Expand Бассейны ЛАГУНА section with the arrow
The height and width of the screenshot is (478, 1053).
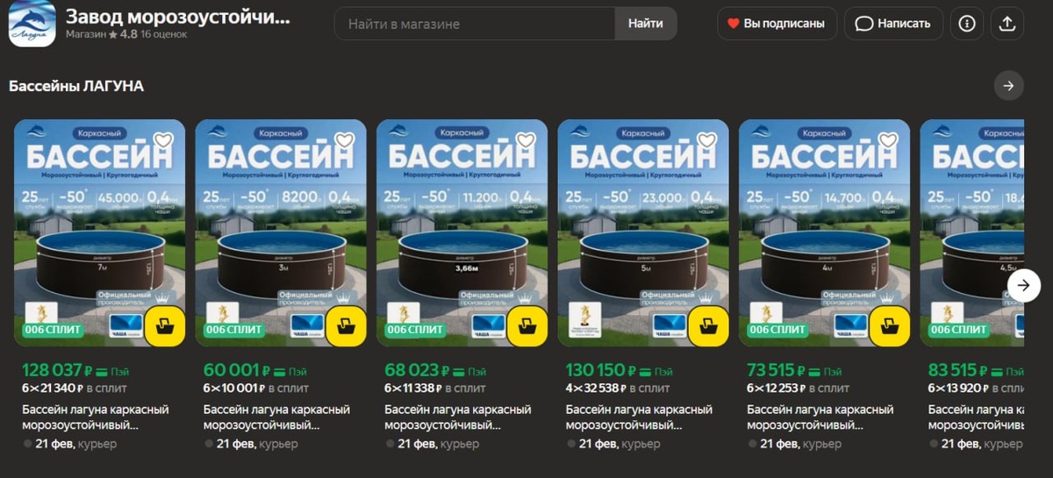[1008, 86]
